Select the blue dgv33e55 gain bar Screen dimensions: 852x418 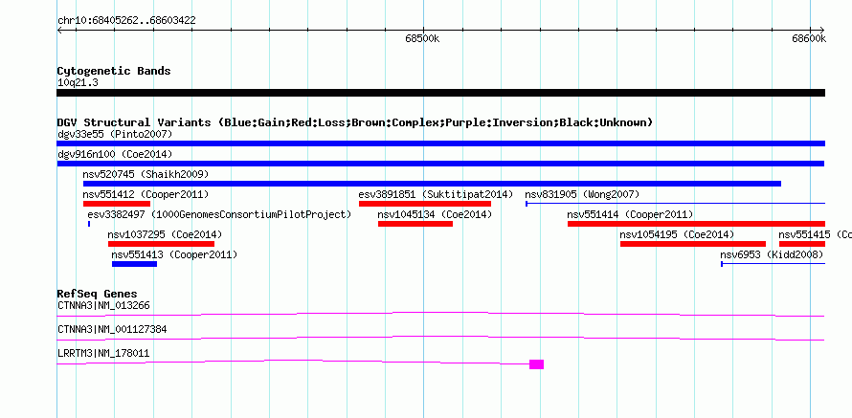point(440,143)
